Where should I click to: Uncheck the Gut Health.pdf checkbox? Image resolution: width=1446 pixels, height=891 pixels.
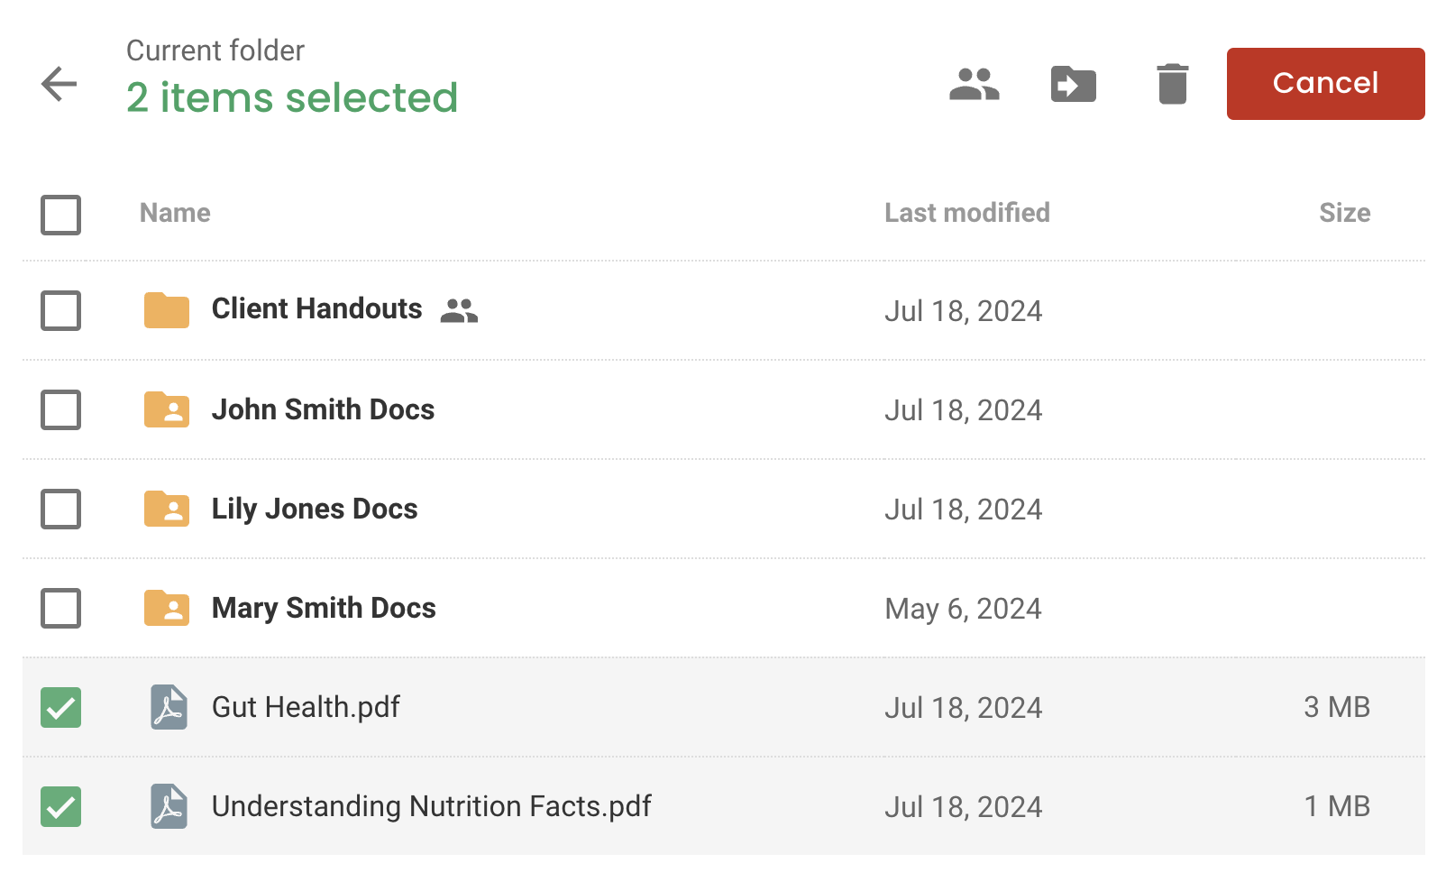[x=60, y=707]
